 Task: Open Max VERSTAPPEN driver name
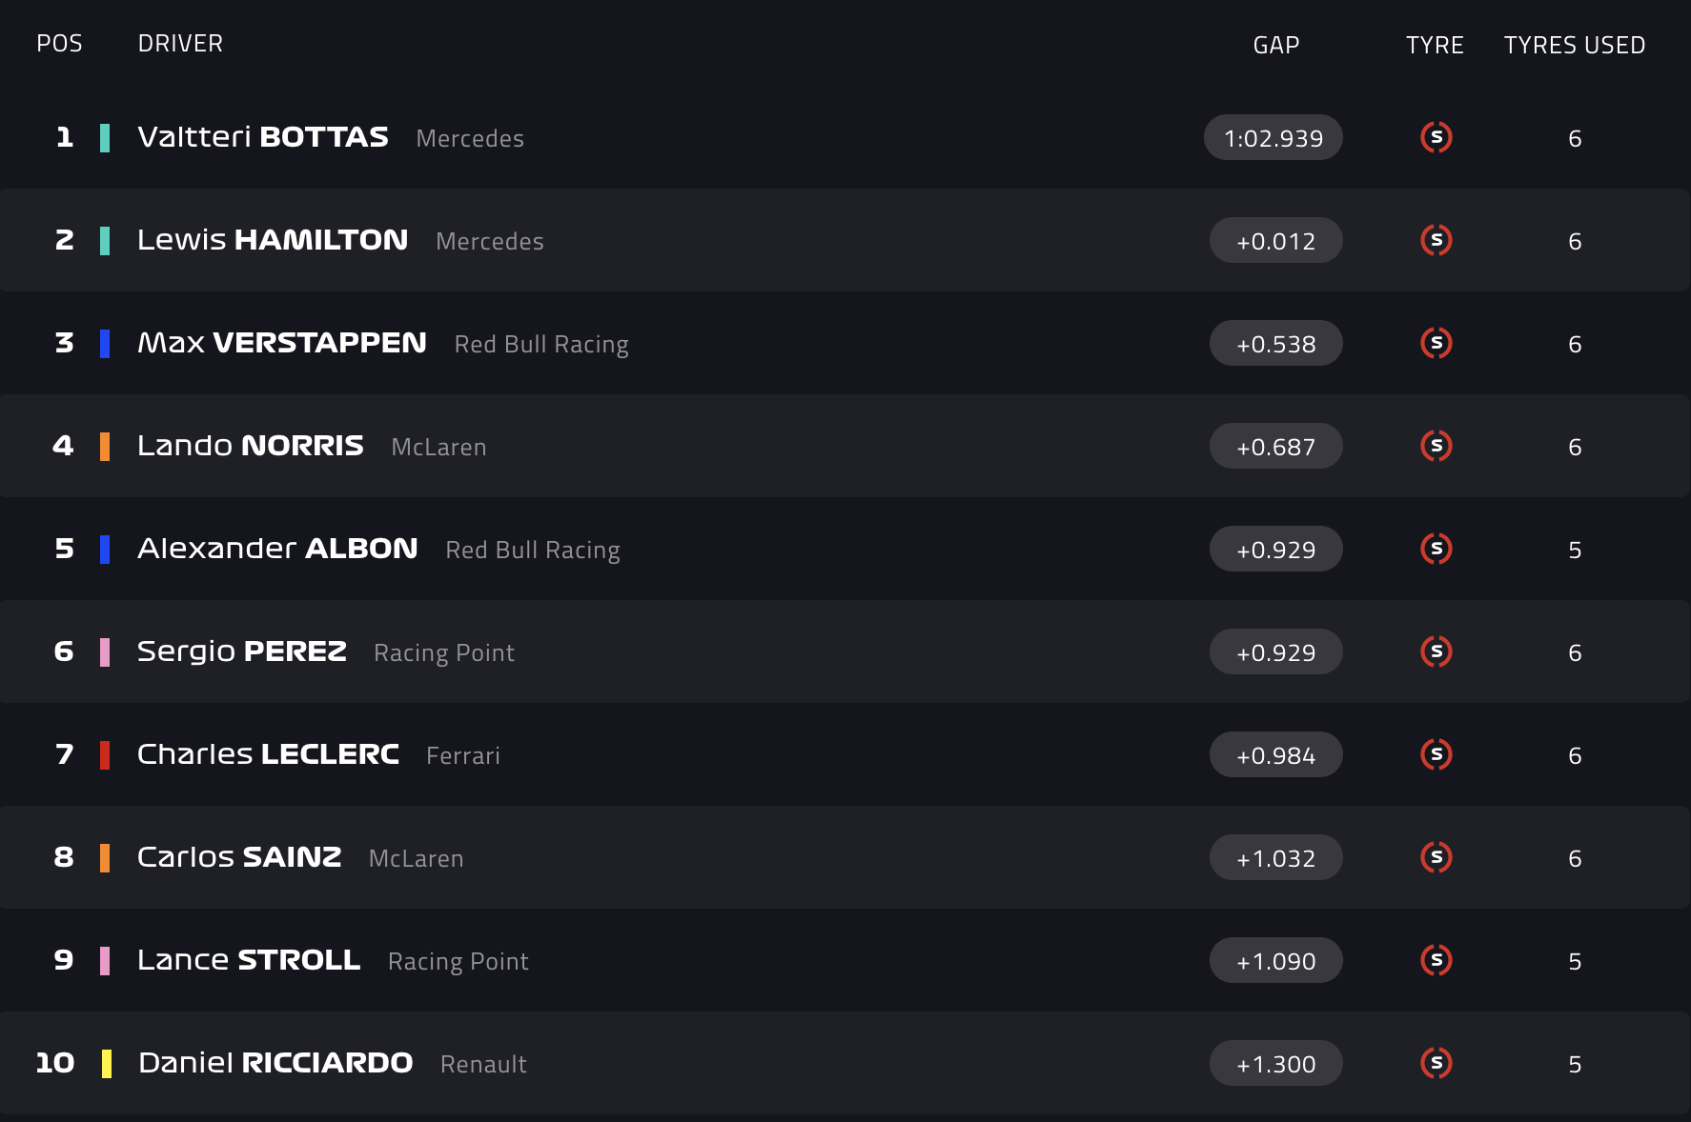282,343
